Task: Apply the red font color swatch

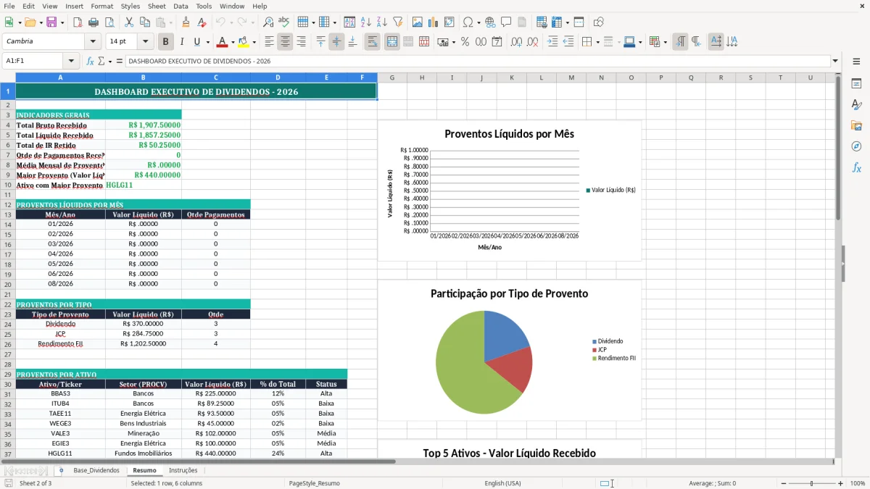Action: (223, 42)
